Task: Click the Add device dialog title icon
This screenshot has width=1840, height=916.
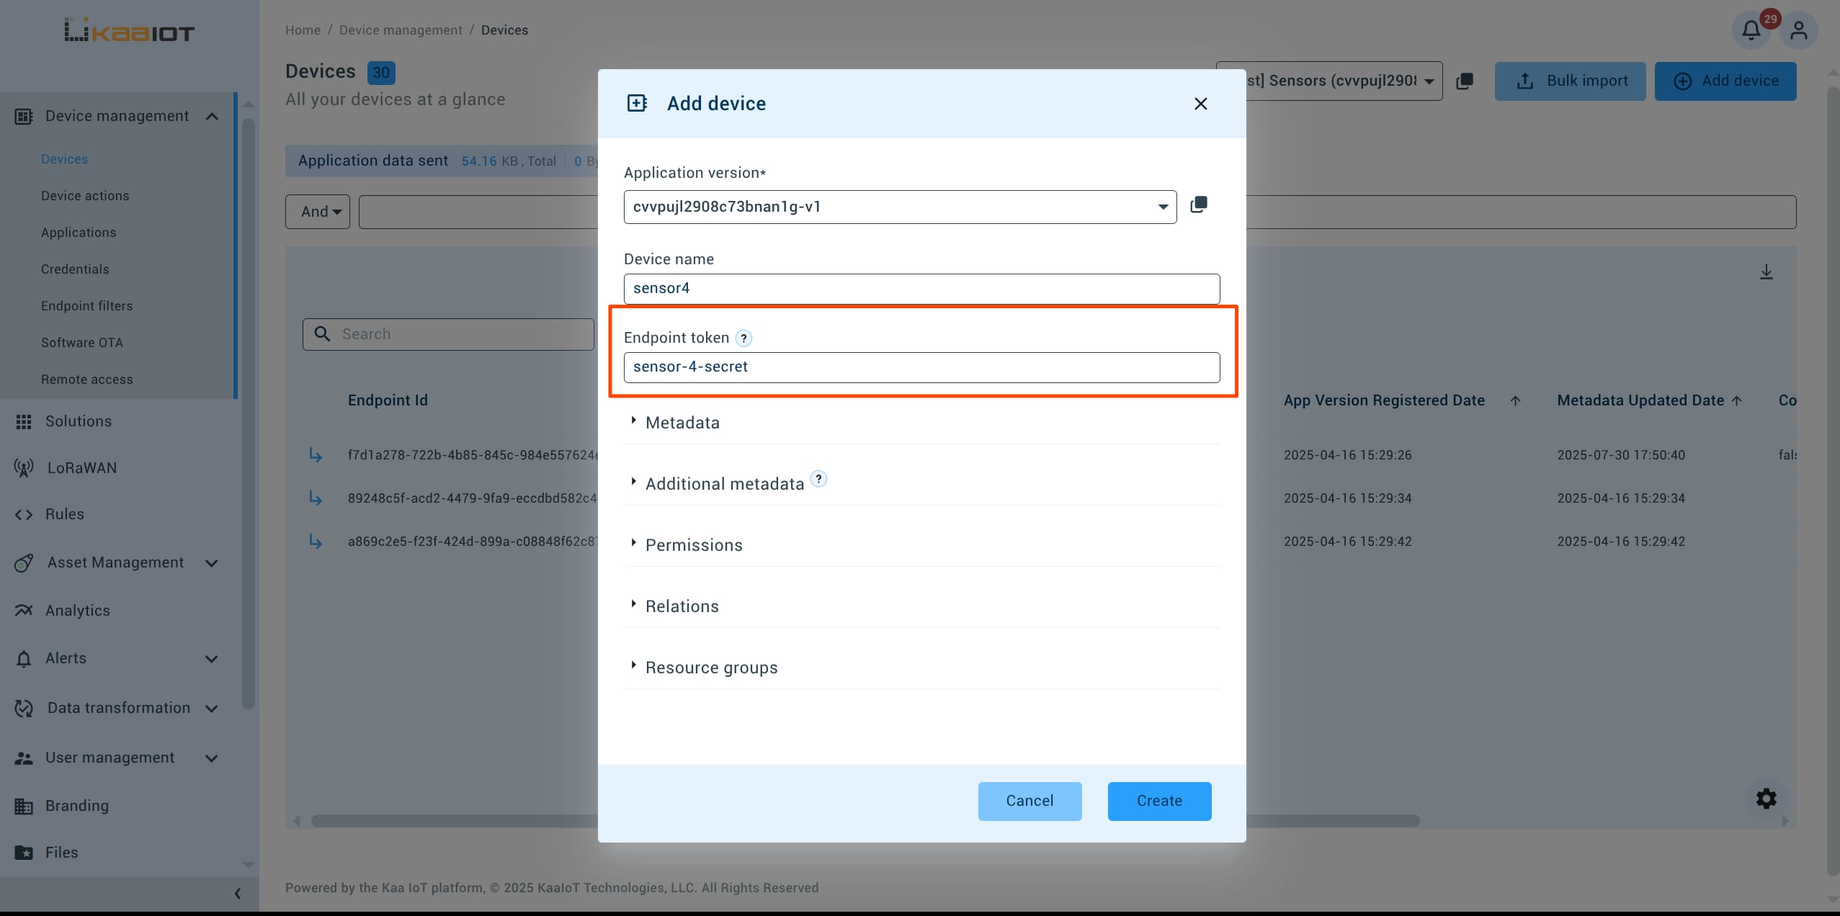Action: [637, 104]
